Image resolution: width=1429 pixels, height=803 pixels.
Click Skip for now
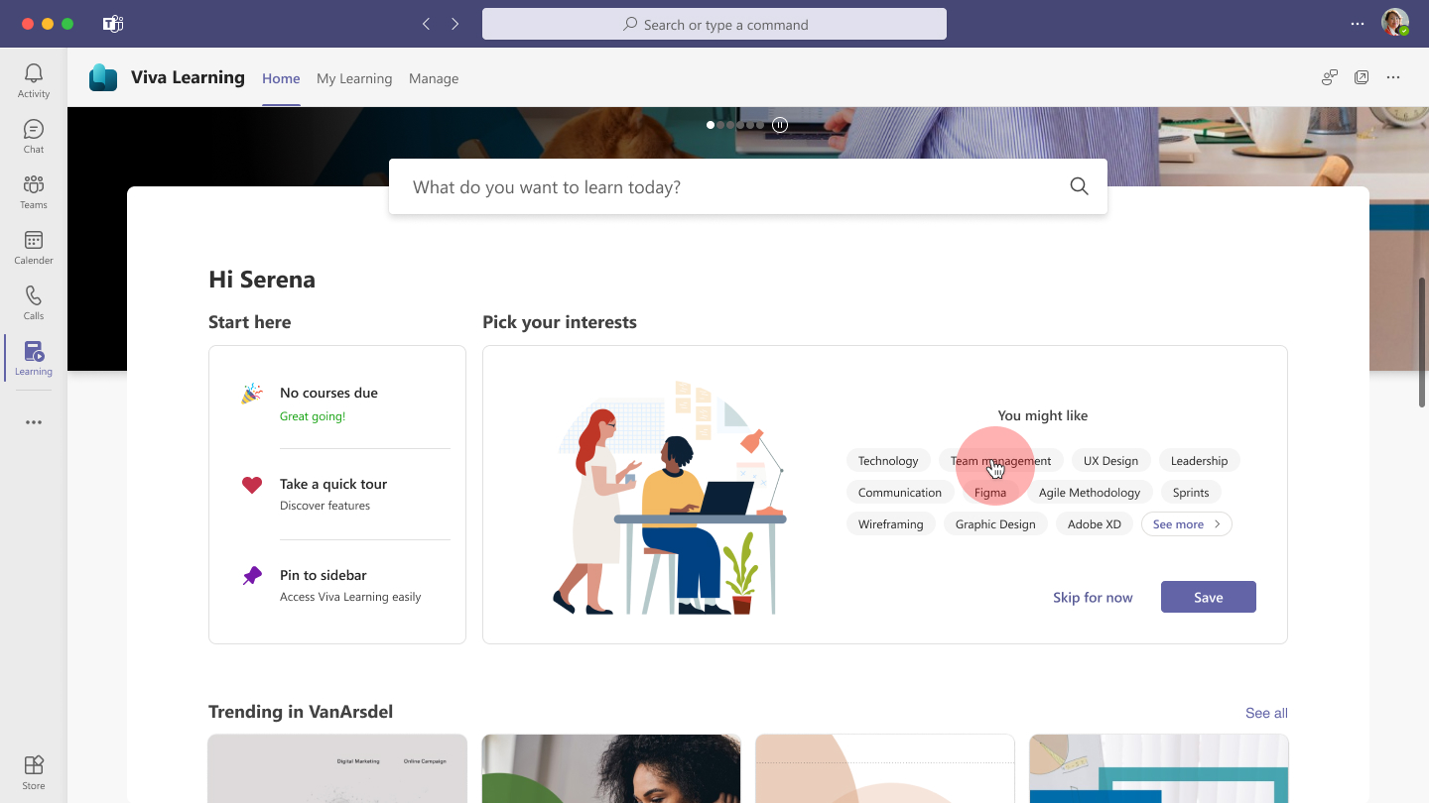[x=1093, y=597]
